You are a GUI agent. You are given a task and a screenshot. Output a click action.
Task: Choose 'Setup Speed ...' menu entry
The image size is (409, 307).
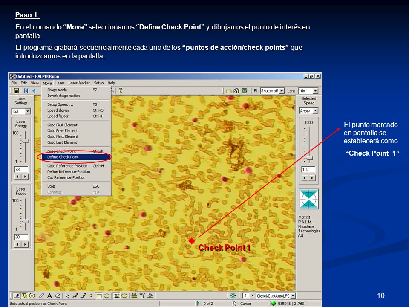[76, 104]
